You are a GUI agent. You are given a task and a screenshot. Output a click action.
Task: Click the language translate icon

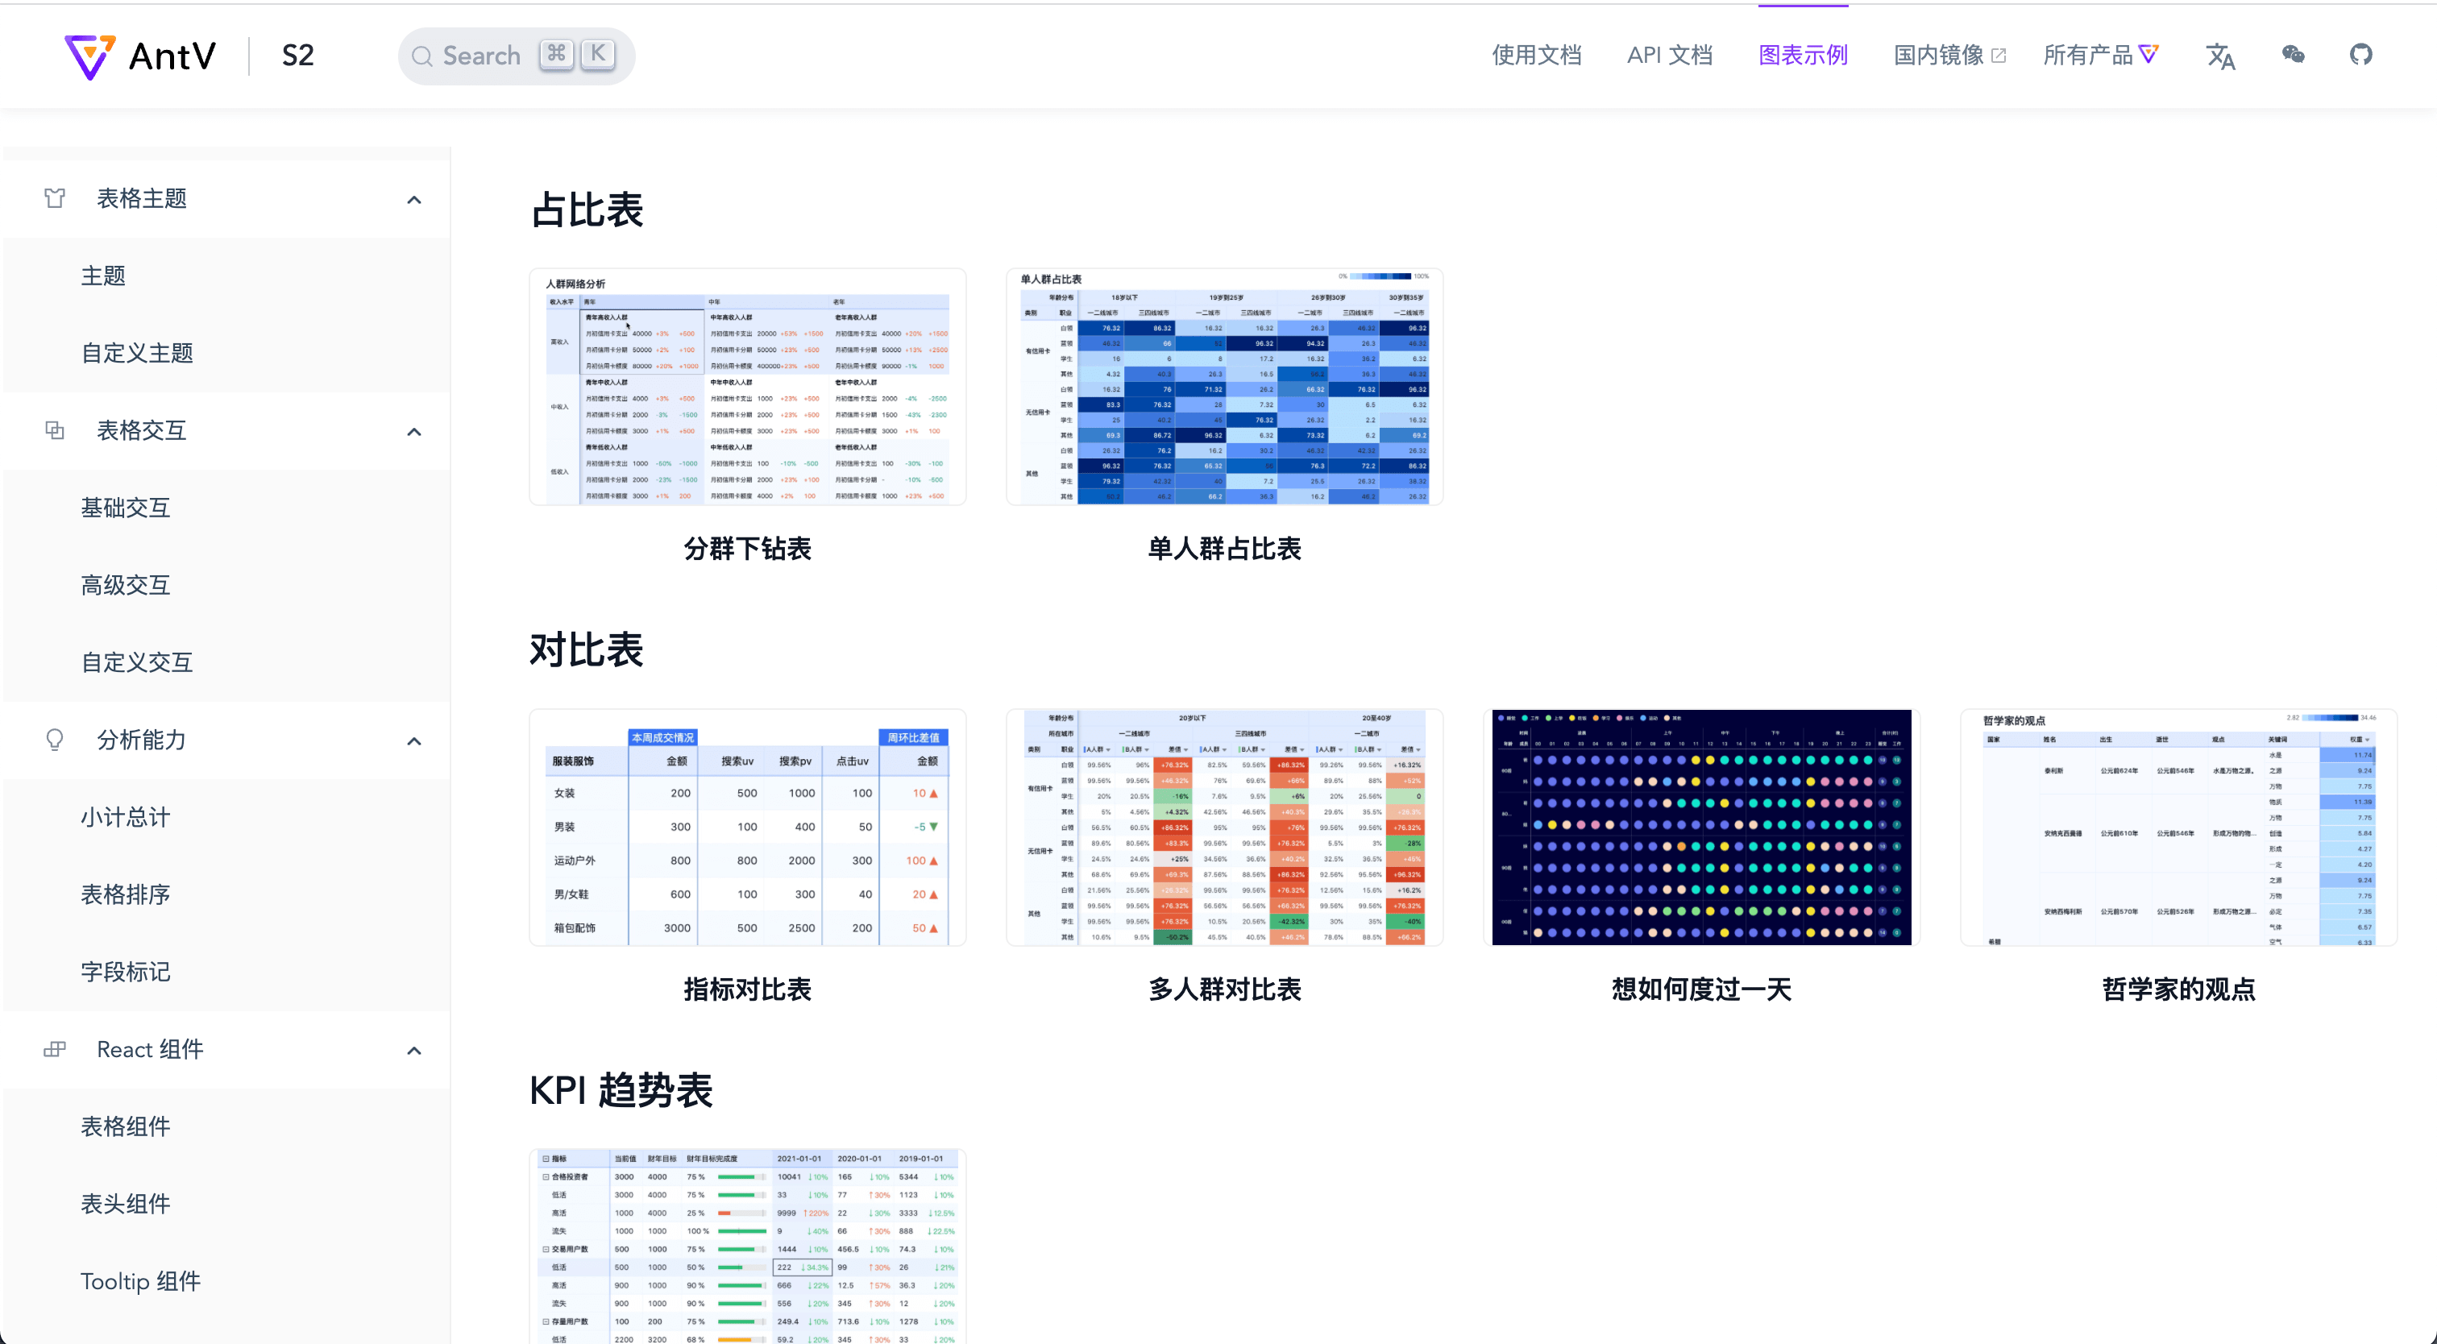point(2219,56)
